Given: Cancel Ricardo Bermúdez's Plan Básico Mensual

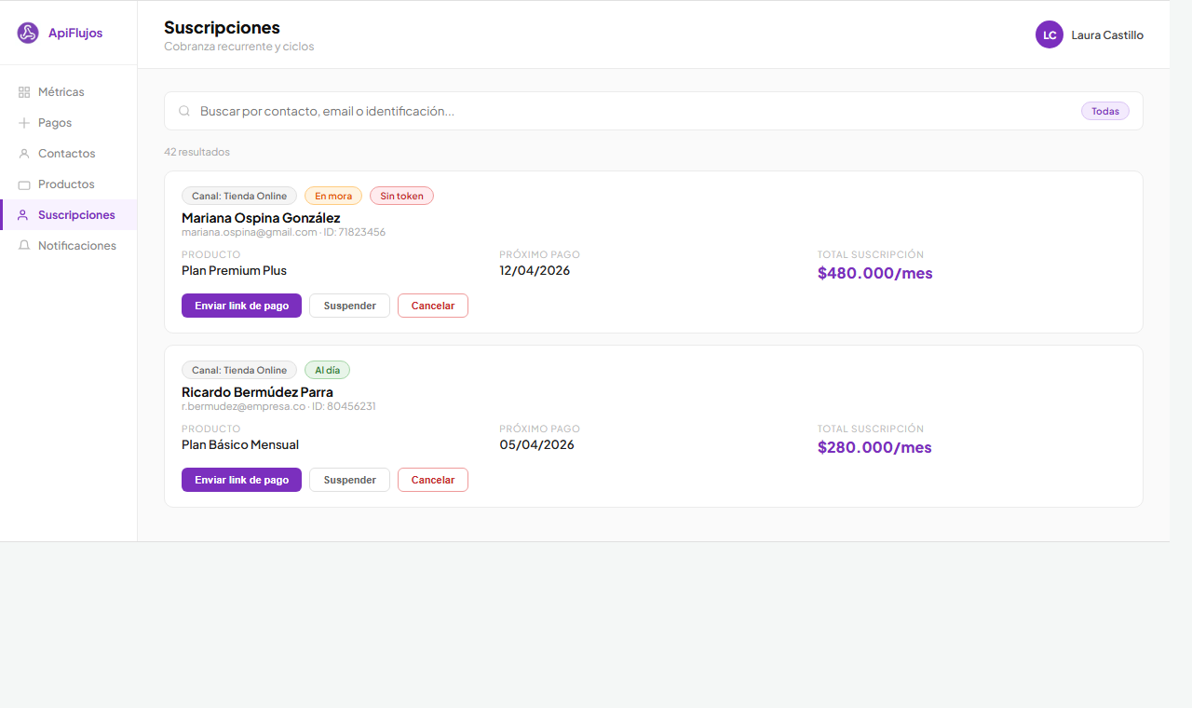Looking at the screenshot, I should [432, 480].
